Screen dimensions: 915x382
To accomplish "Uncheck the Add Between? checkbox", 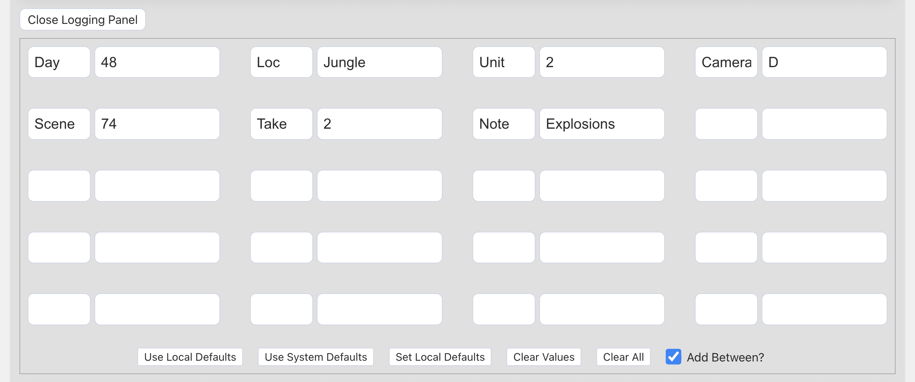I will (x=673, y=357).
